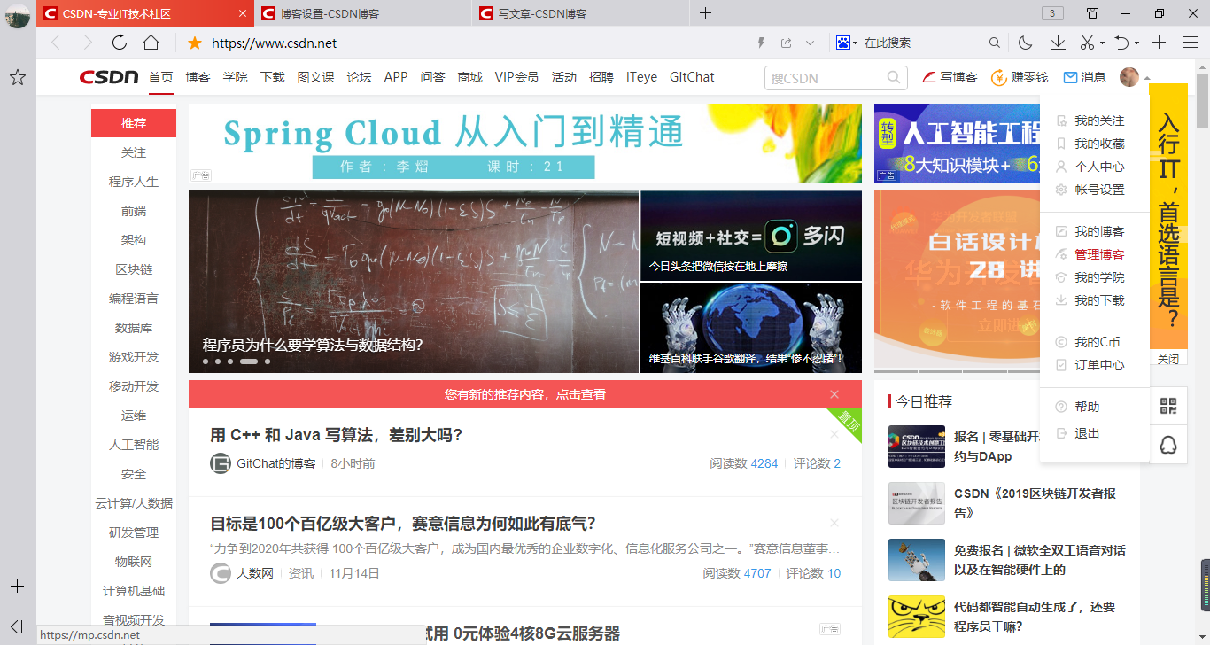Viewport: 1210px width, 645px height.
Task: Open window count badge showing 3
Action: [1051, 13]
